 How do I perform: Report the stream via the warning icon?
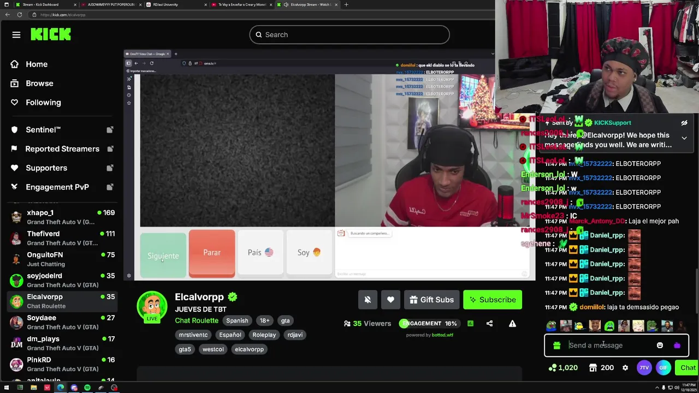(x=512, y=323)
